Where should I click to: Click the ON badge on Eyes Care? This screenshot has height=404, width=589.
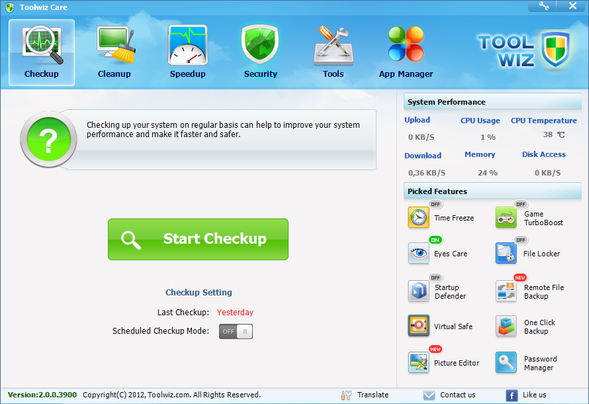point(435,240)
